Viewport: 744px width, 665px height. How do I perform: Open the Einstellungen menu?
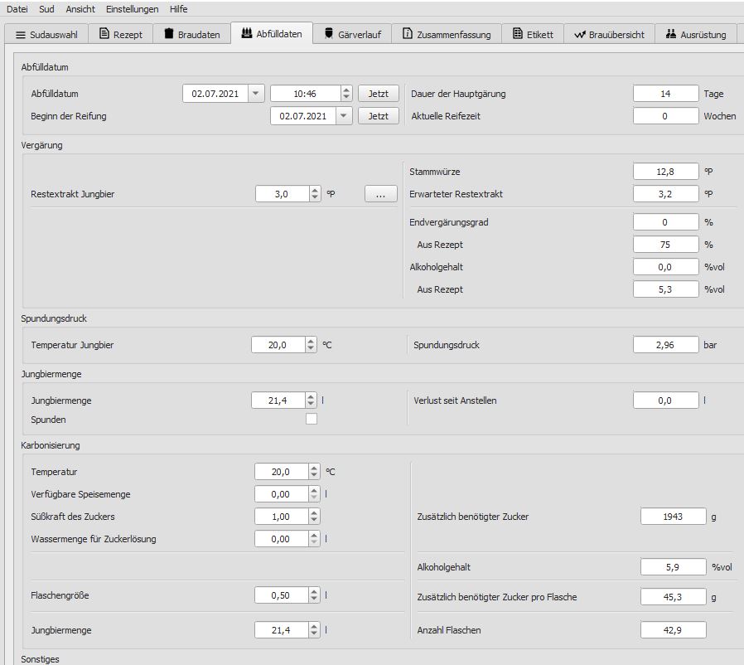[x=133, y=9]
